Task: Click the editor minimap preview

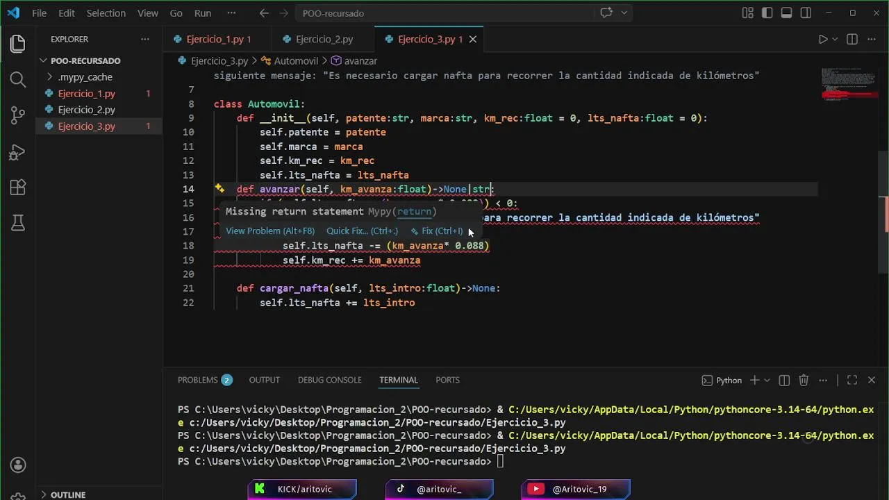Action: point(848,83)
